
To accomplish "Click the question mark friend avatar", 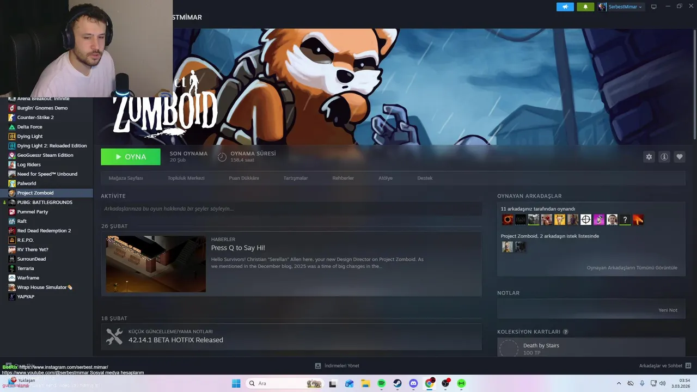I will pos(625,220).
